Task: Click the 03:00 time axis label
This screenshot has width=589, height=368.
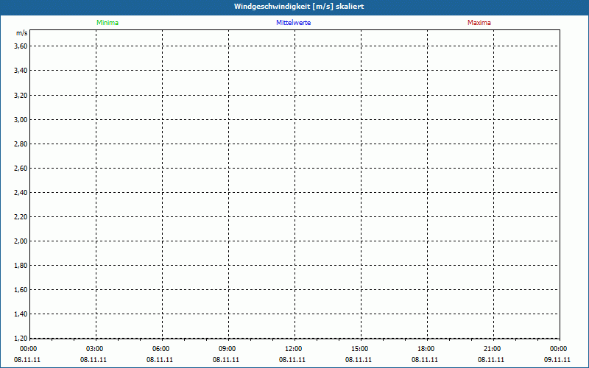Action: (x=95, y=349)
